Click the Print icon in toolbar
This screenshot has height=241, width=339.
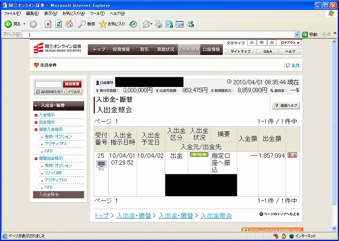[x=158, y=24]
